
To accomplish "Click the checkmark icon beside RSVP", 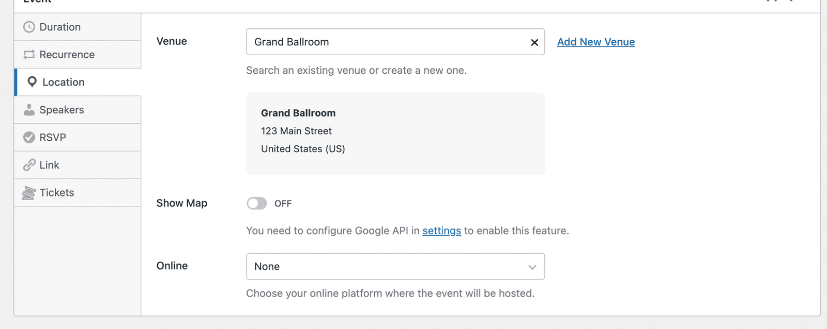I will coord(29,137).
